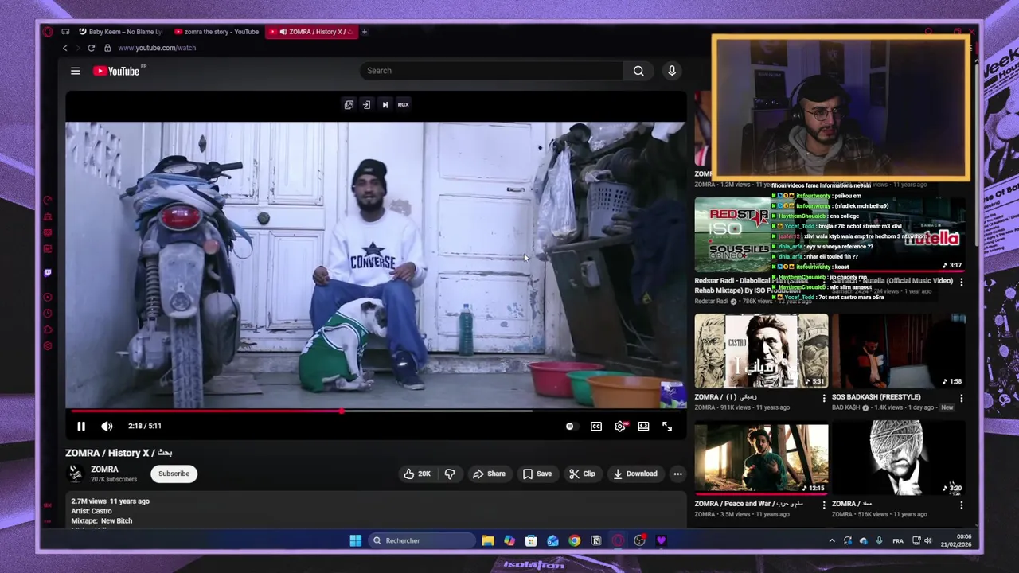The height and width of the screenshot is (573, 1019).
Task: Enter fullscreen on the video player
Action: coord(667,427)
